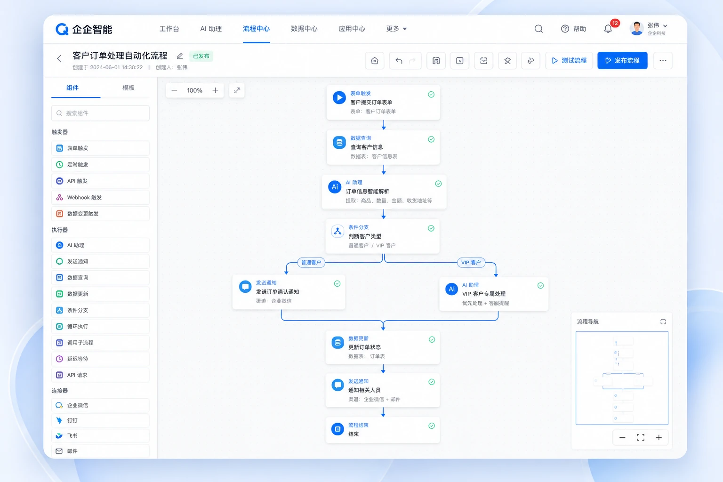
Task: Zoom in within the flow navigator
Action: point(659,437)
